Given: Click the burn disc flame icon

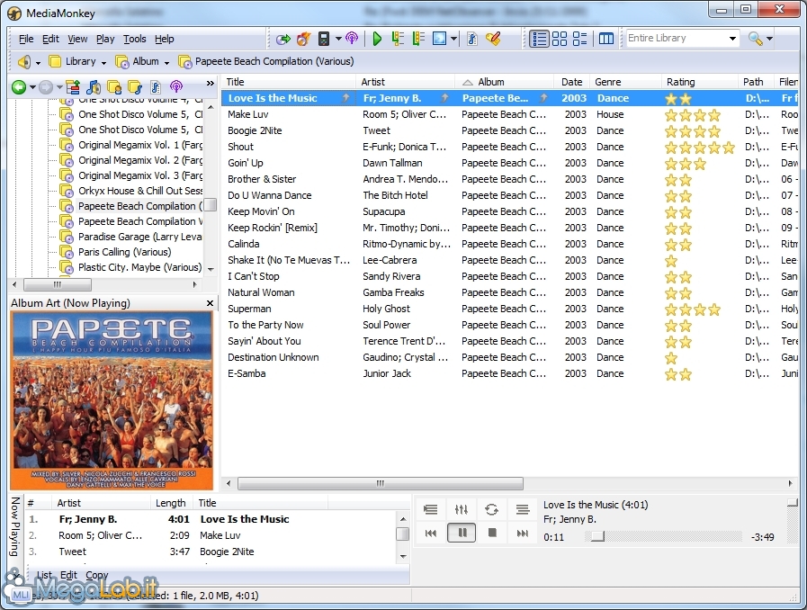Looking at the screenshot, I should (x=303, y=39).
